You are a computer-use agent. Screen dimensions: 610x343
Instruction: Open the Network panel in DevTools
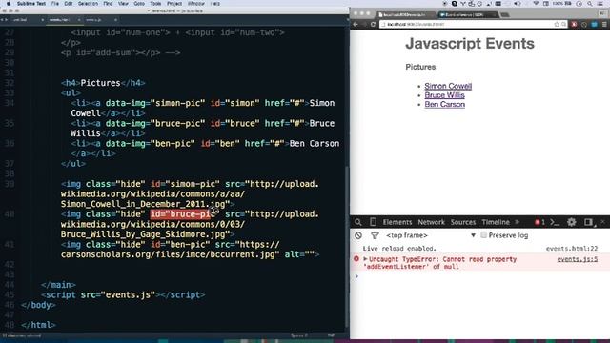[431, 222]
